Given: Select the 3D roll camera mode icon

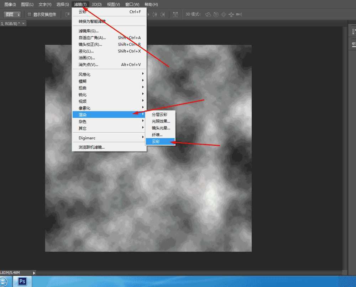Looking at the screenshot, I should pos(216,14).
